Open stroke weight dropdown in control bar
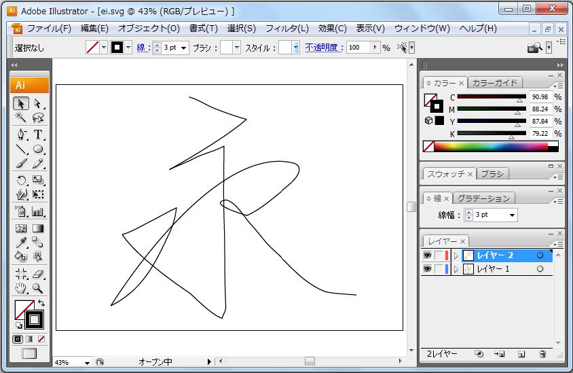 [184, 48]
